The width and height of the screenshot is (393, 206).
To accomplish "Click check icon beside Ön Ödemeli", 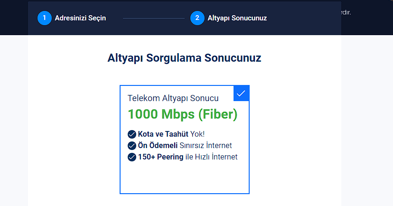I will pos(132,145).
